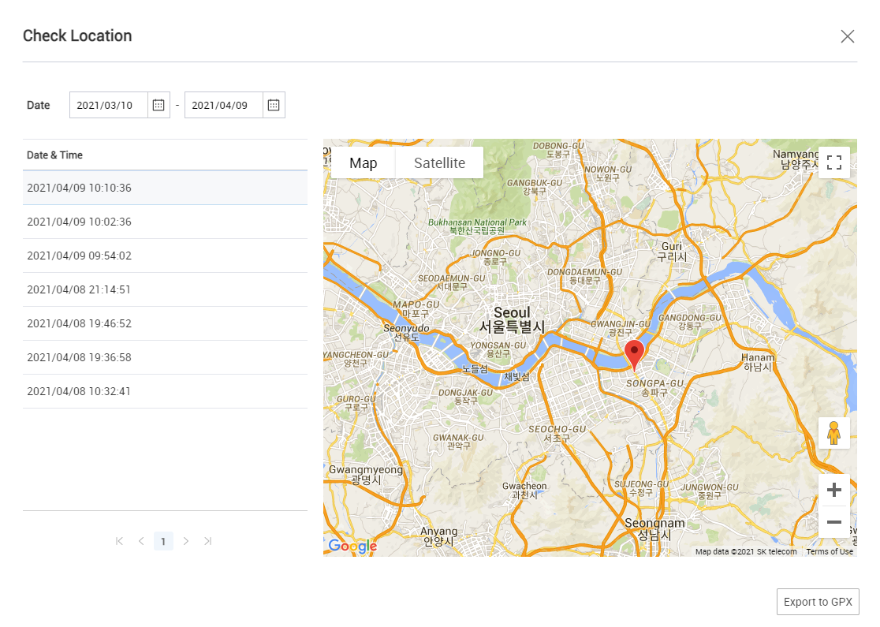Click the YANGCHEON-GU district label
Screen dimensions: 880x627
click(356, 359)
